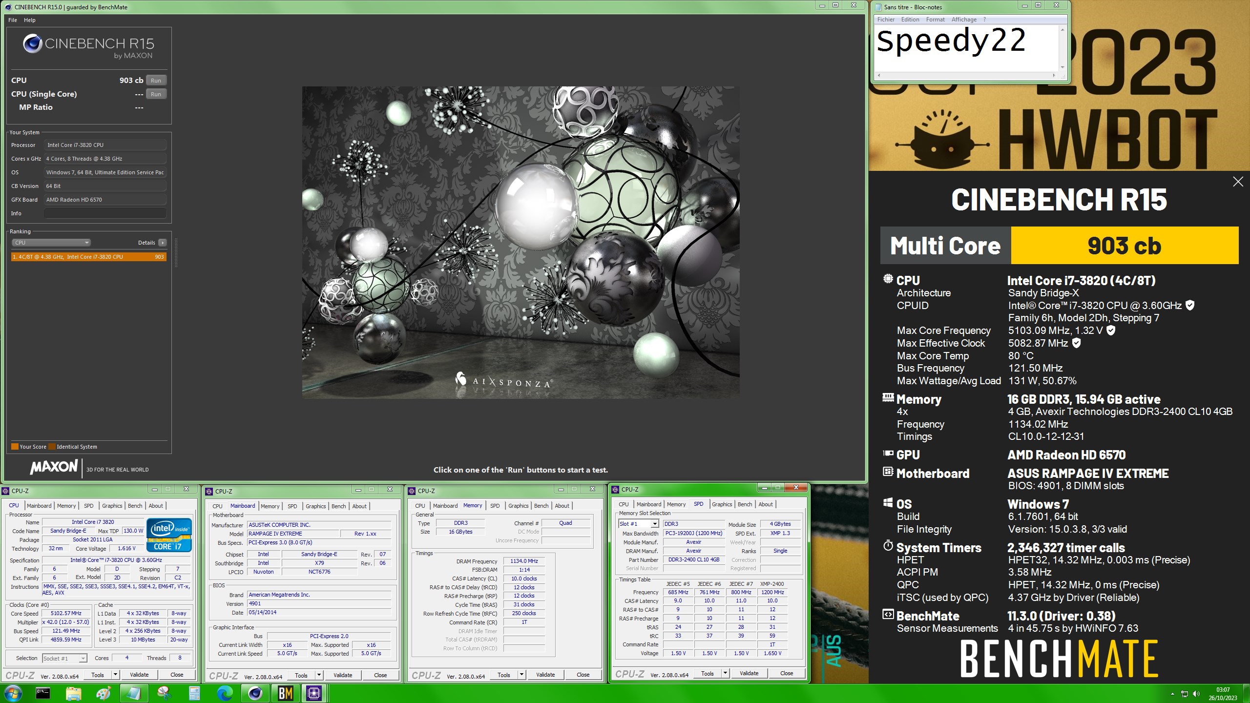Image resolution: width=1250 pixels, height=703 pixels.
Task: Open the ranking CPU dropdown
Action: [51, 243]
